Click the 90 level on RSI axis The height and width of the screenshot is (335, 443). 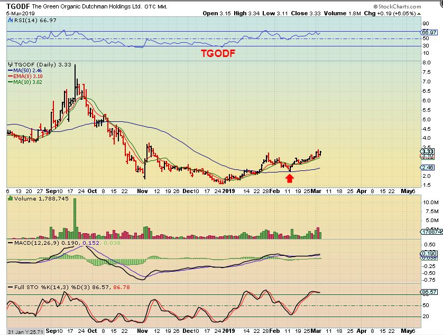point(426,24)
